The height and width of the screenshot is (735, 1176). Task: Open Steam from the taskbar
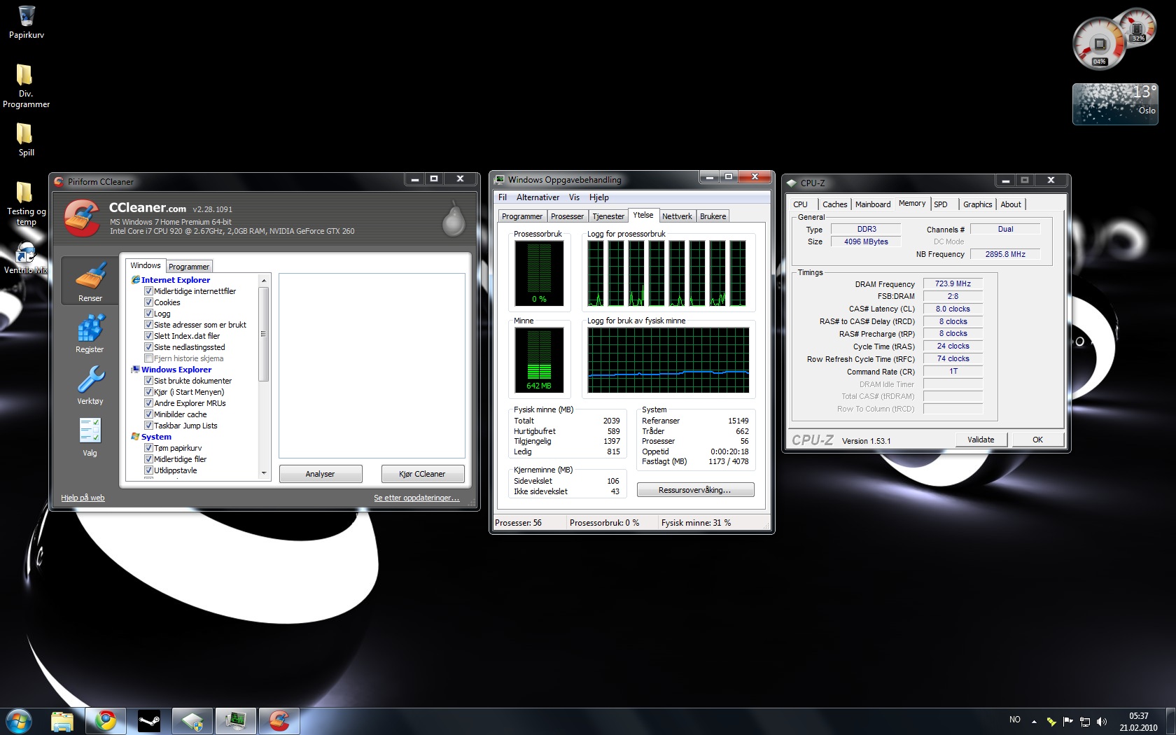click(148, 721)
